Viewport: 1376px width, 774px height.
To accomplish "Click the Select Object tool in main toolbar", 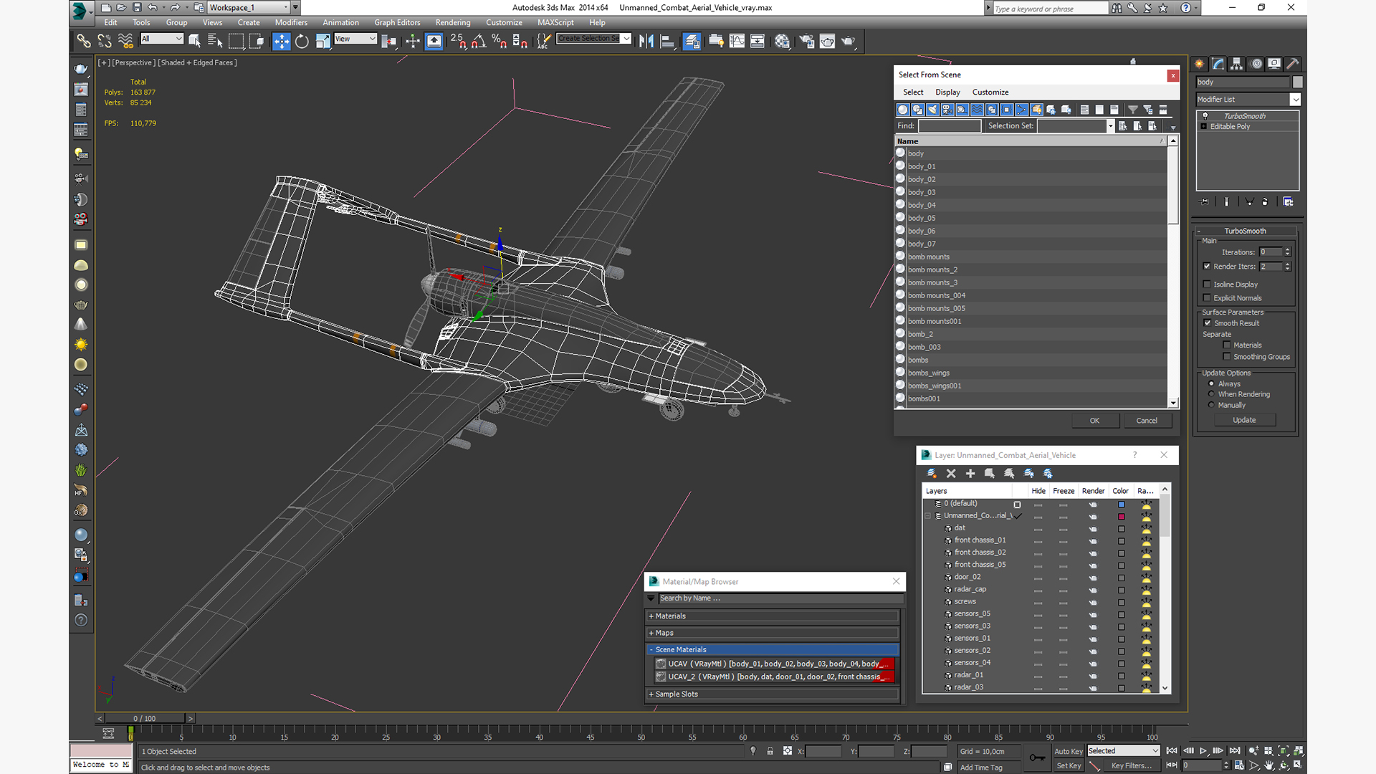I will (194, 42).
